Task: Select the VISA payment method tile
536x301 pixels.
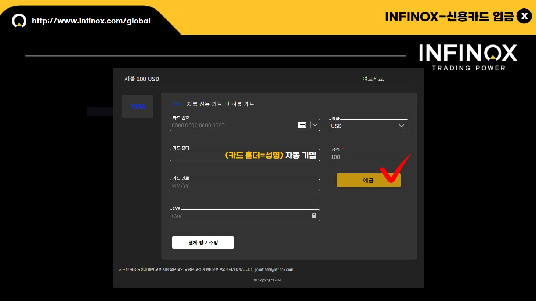Action: tap(137, 106)
